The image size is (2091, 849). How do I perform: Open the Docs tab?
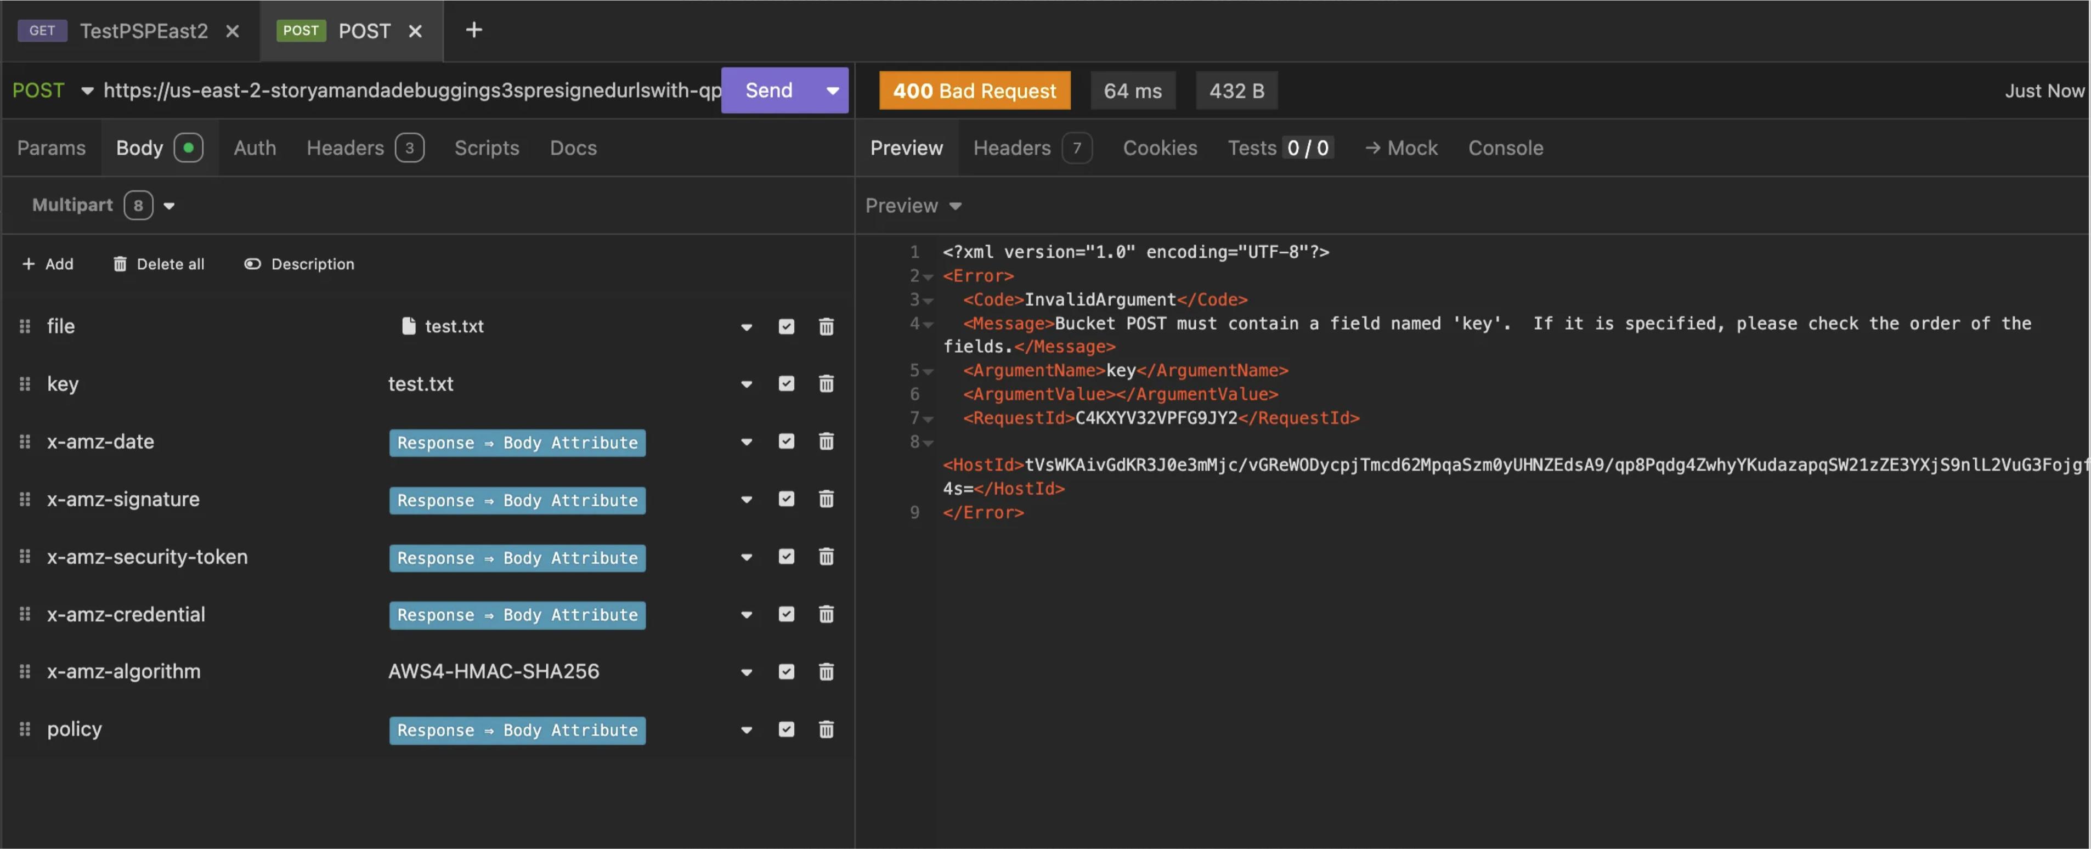(x=573, y=148)
